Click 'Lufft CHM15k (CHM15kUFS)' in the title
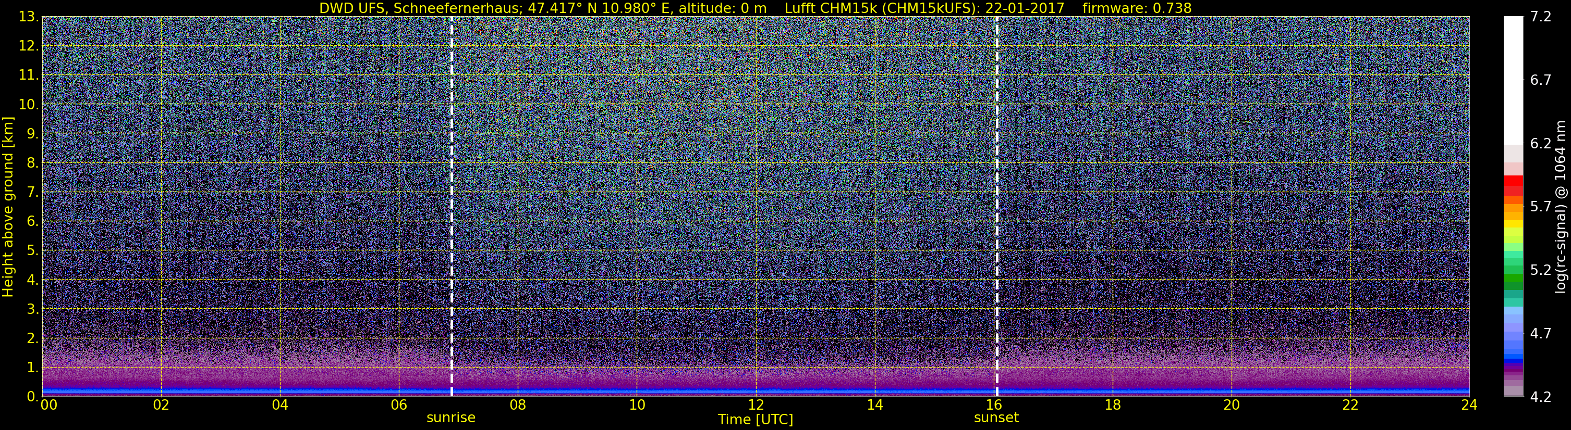This screenshot has width=1571, height=430. (x=881, y=8)
